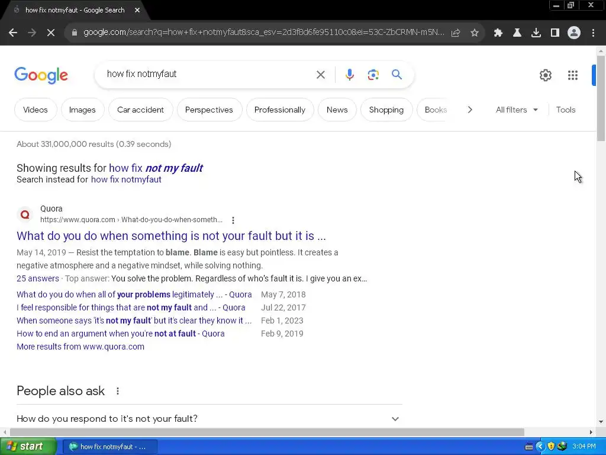This screenshot has width=606, height=455.
Task: View site info lock icon in address bar
Action: [74, 33]
